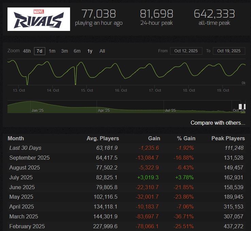Select the 7d zoom range
The image size is (251, 231).
coord(39,51)
